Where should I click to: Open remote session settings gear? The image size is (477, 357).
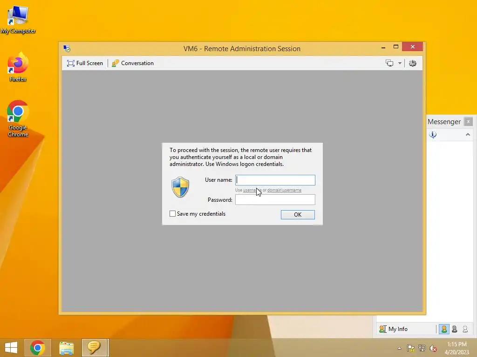pyautogui.click(x=413, y=63)
